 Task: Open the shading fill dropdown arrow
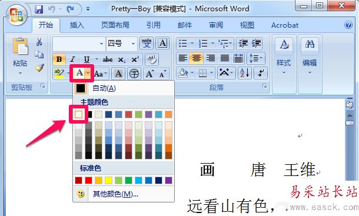coord(192,73)
